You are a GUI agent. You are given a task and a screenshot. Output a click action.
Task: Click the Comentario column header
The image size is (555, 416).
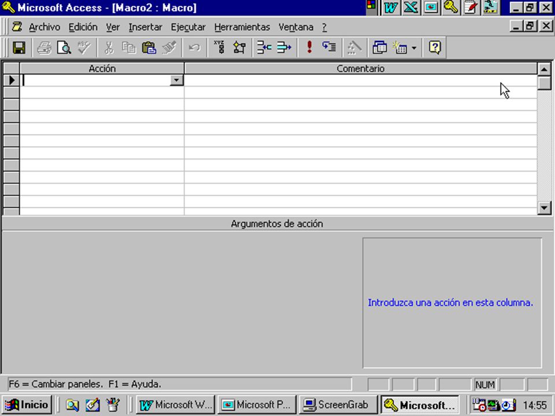click(360, 68)
